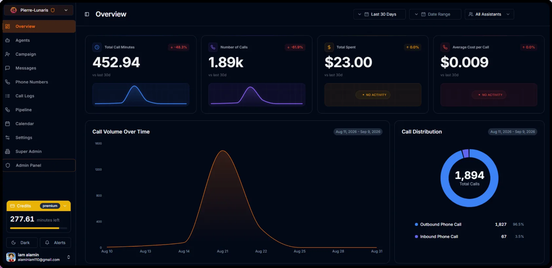Click the -48.3% change badge

(179, 47)
